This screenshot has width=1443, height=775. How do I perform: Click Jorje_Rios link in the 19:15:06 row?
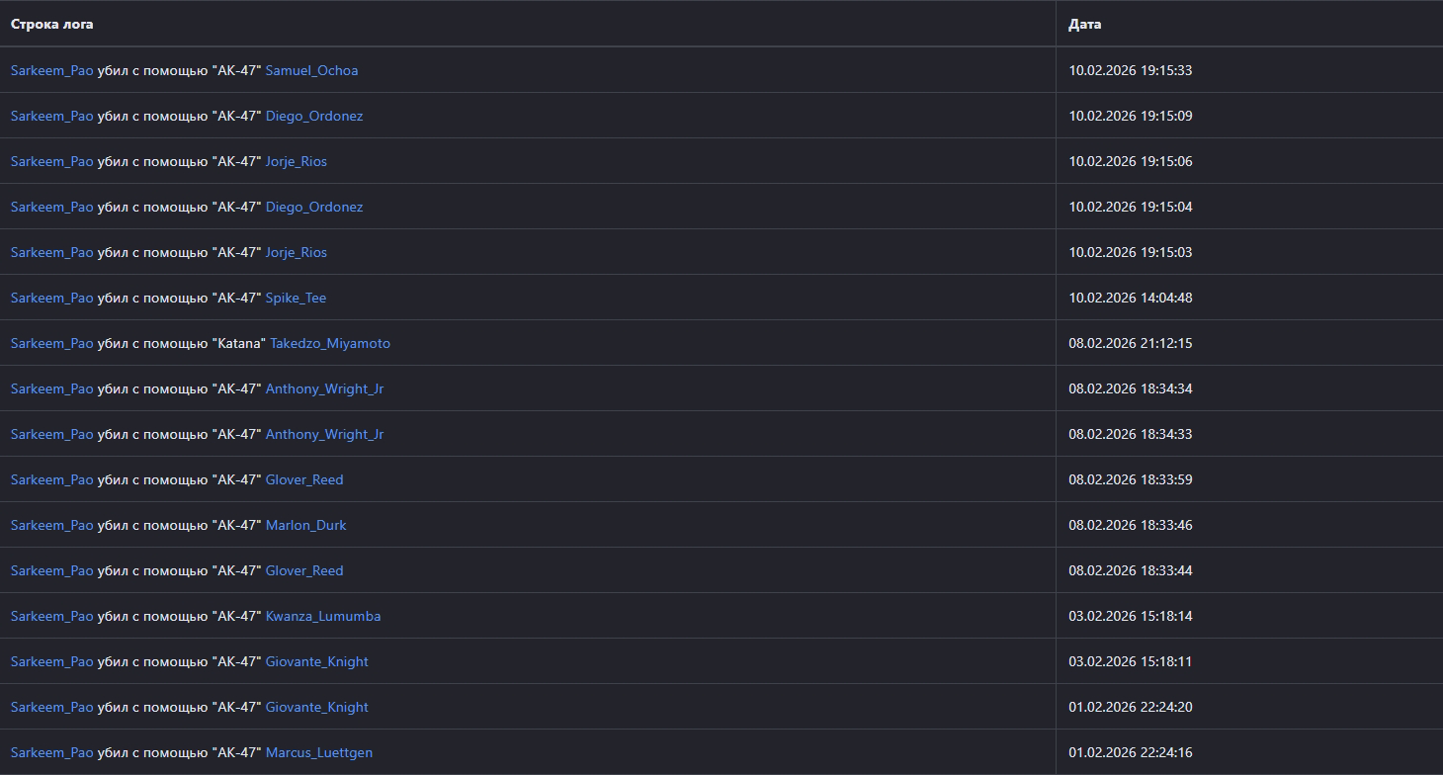point(296,161)
